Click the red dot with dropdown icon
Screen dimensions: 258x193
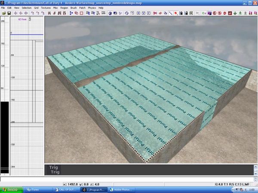(176, 13)
